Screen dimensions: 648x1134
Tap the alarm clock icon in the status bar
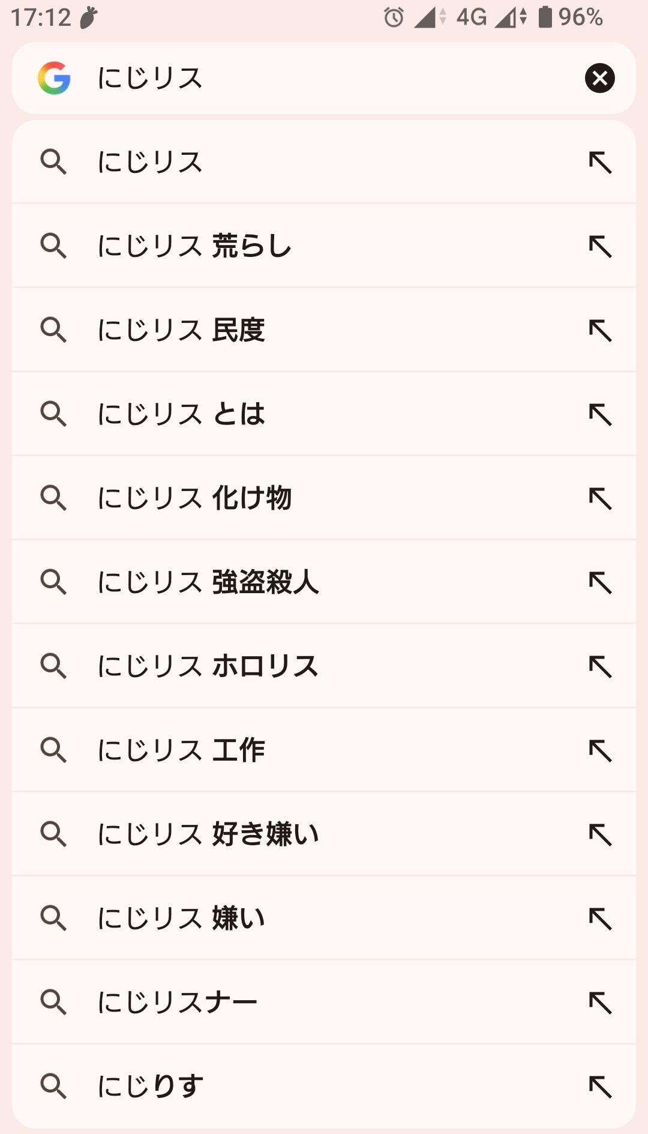(394, 17)
